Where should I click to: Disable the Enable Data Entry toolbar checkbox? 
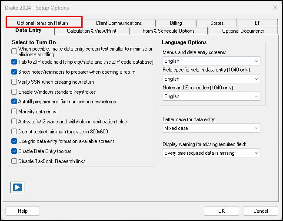click(14, 151)
